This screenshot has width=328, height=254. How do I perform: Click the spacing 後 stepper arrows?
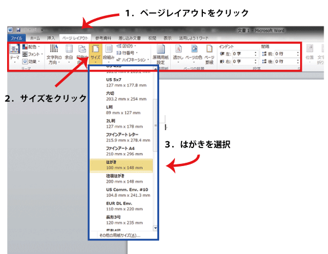pos(298,62)
